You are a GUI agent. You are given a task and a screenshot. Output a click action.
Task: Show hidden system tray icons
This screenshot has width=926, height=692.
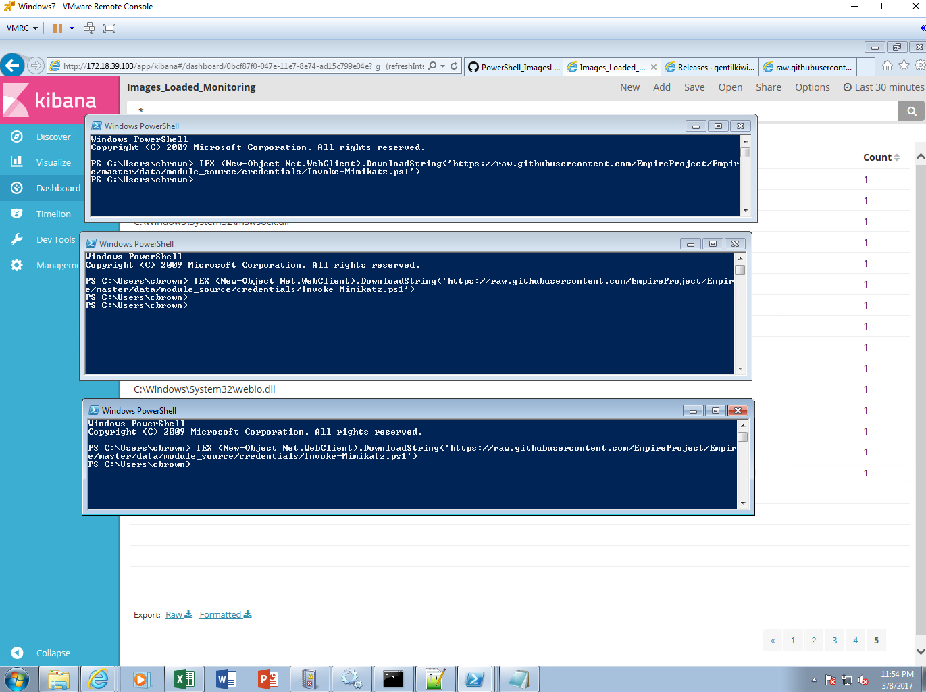pyautogui.click(x=814, y=680)
